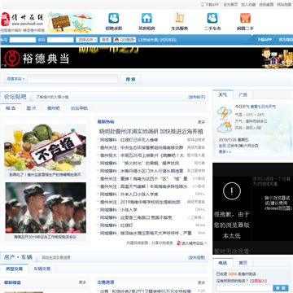Select the 儋州吧 forum tab
Screen dimensions: 293x293
click(x=54, y=108)
